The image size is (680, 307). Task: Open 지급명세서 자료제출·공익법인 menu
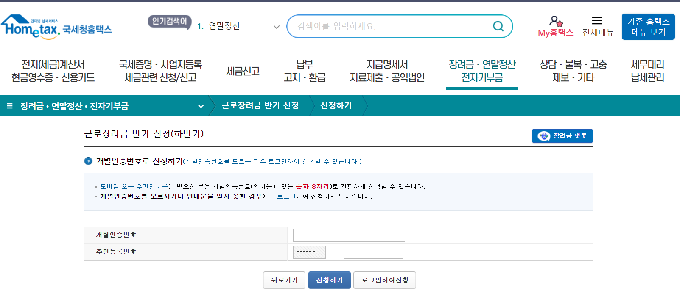[387, 71]
